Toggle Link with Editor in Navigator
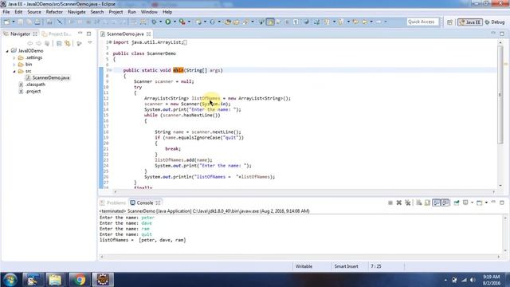Viewport: 510px width, 287px height. pos(68,43)
